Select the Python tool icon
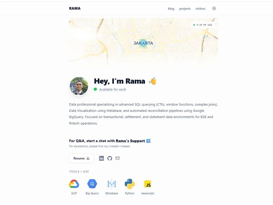Image resolution: width=273 pixels, height=205 pixels. 130,184
